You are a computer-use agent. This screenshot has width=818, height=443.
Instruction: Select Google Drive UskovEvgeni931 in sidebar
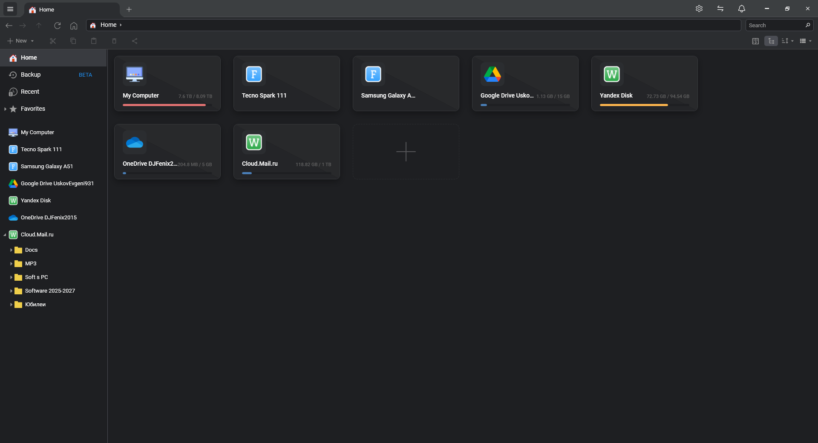pyautogui.click(x=53, y=184)
